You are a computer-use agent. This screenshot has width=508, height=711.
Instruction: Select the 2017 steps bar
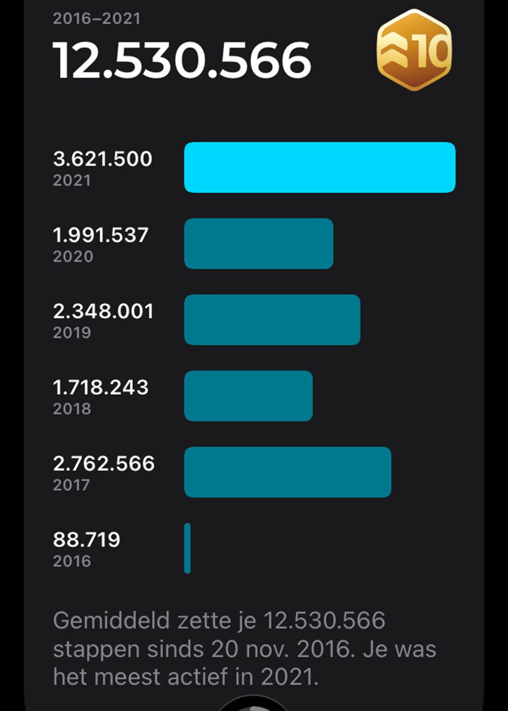[x=288, y=472]
